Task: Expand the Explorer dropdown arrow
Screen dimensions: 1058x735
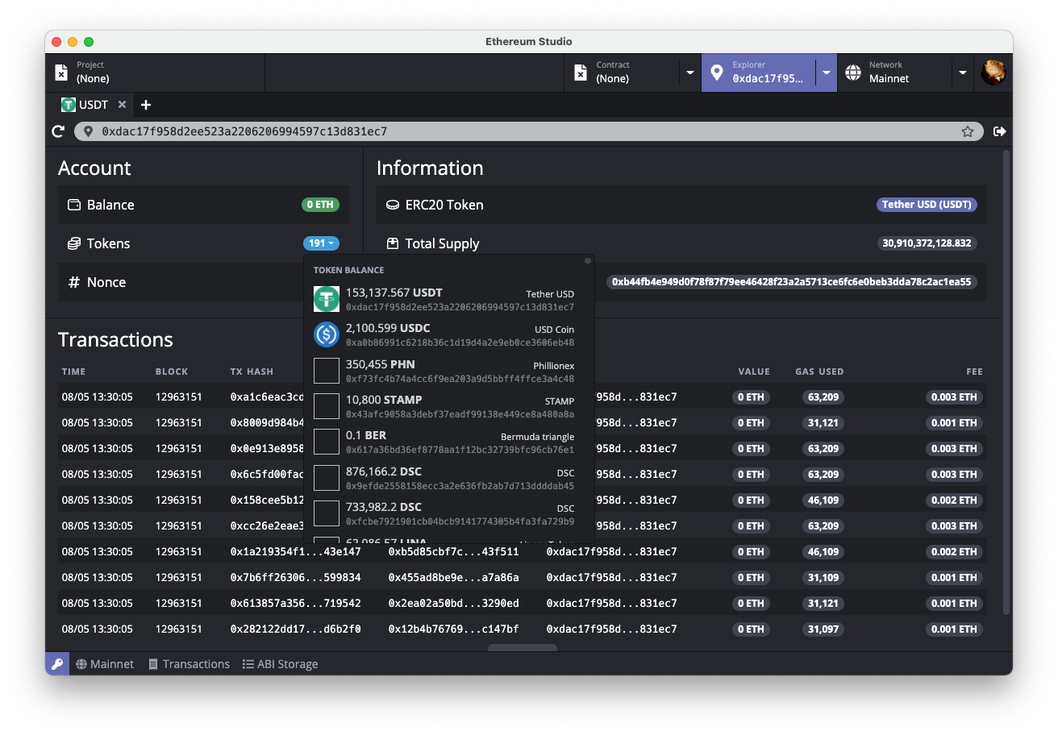Action: 827,73
